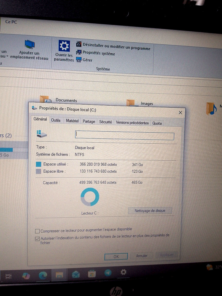
Task: Uncheck Autoriser l'indexation du contenu checkbox
Action: pos(37,239)
